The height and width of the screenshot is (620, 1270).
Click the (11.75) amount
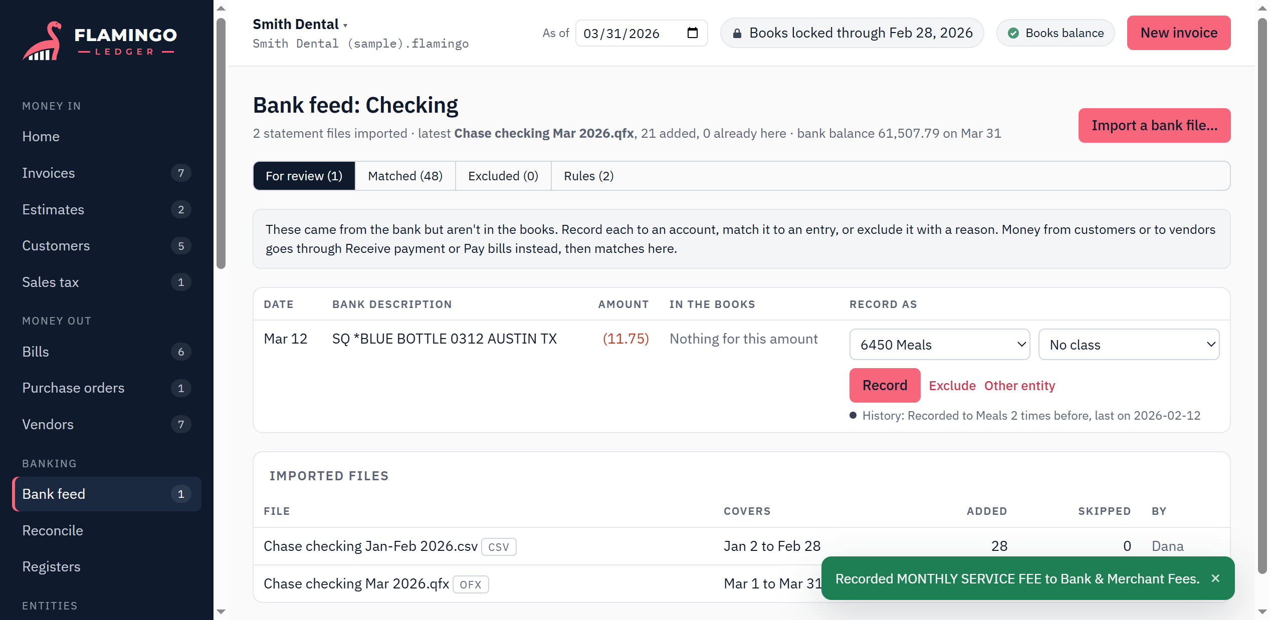(625, 339)
